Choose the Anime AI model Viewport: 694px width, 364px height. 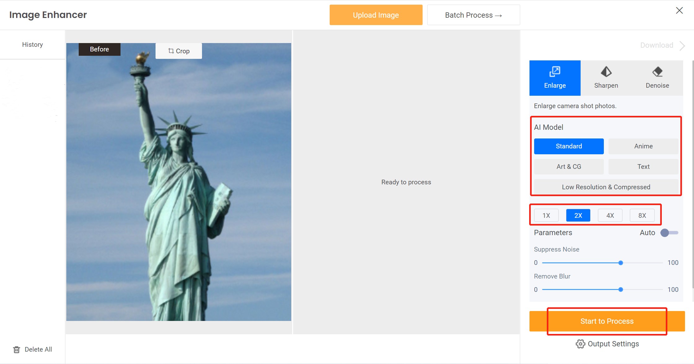[x=643, y=146]
